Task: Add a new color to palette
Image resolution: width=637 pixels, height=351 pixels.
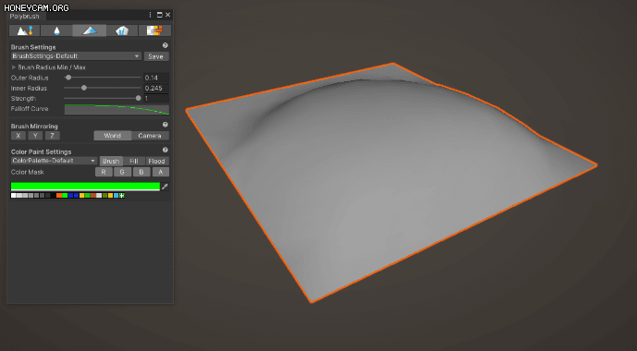Action: [122, 196]
